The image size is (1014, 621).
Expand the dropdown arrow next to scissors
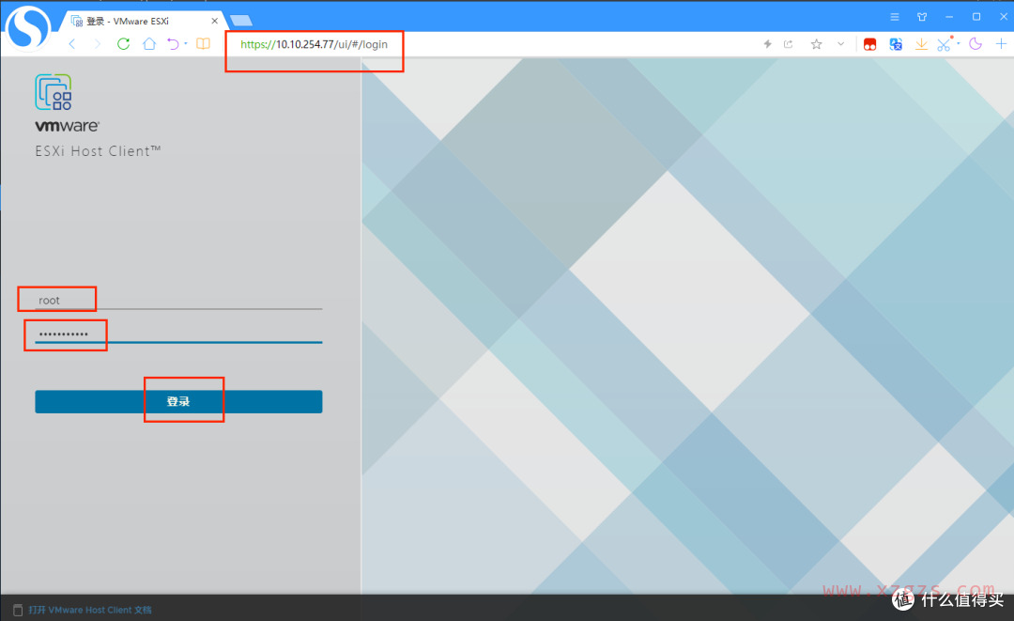tap(959, 44)
